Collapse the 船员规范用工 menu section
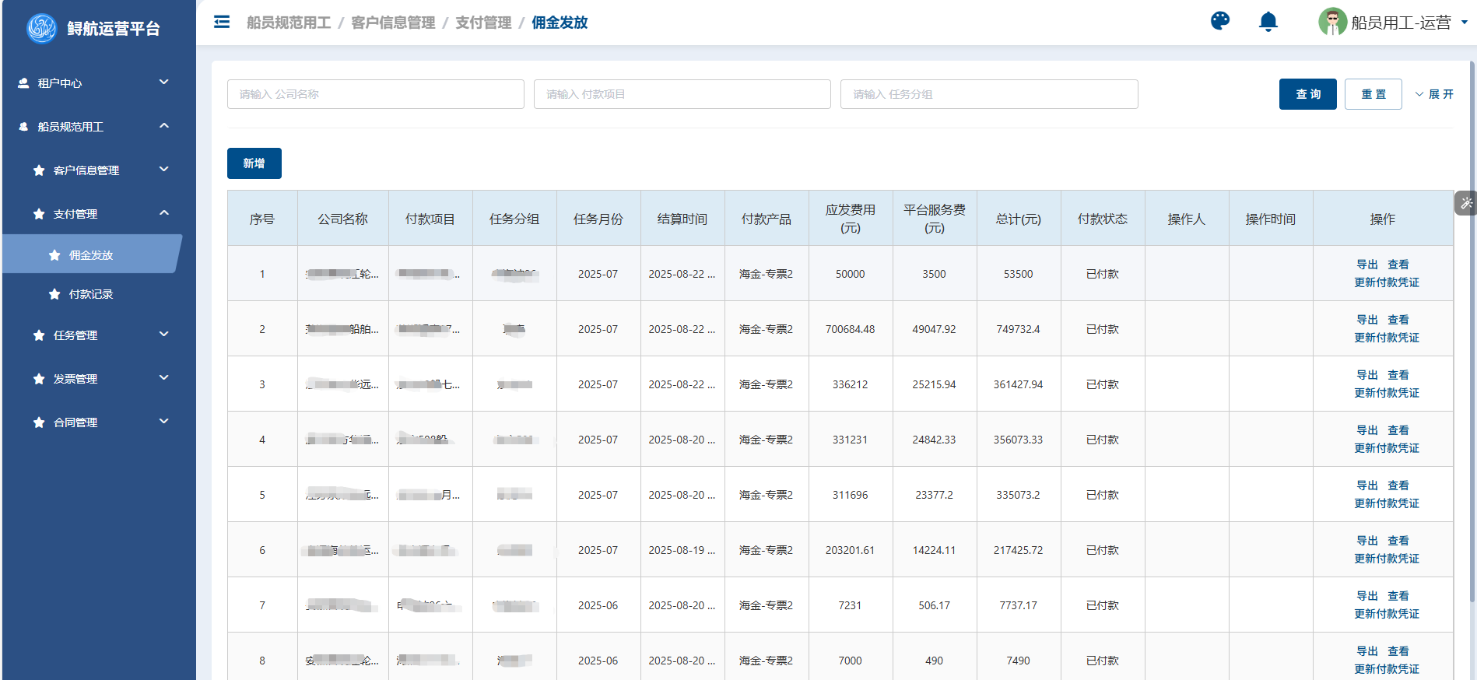Viewport: 1477px width, 680px height. tap(163, 126)
